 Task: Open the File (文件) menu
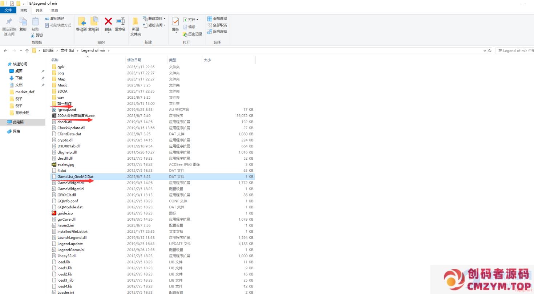[x=8, y=10]
